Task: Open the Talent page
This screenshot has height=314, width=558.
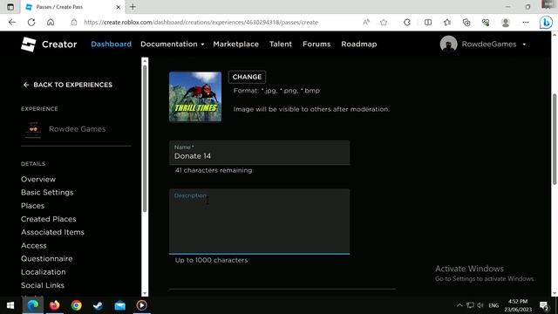Action: (x=281, y=44)
